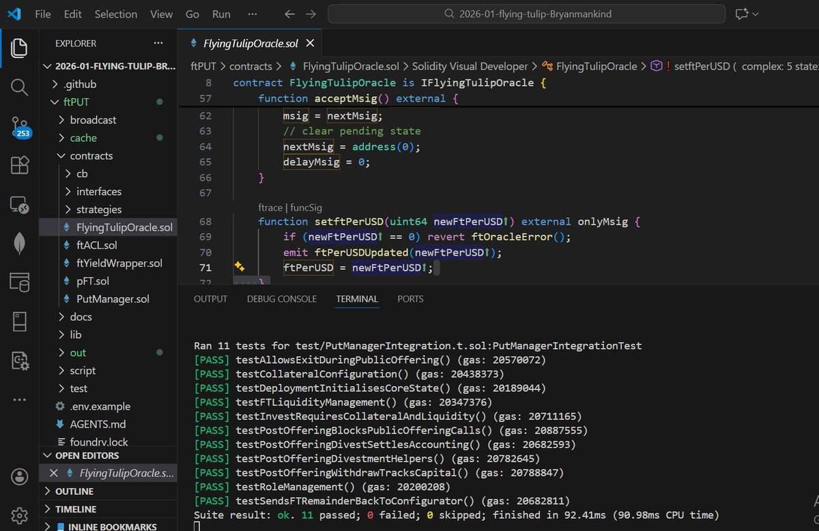Open the Copilot chat icon in title bar

[x=742, y=14]
